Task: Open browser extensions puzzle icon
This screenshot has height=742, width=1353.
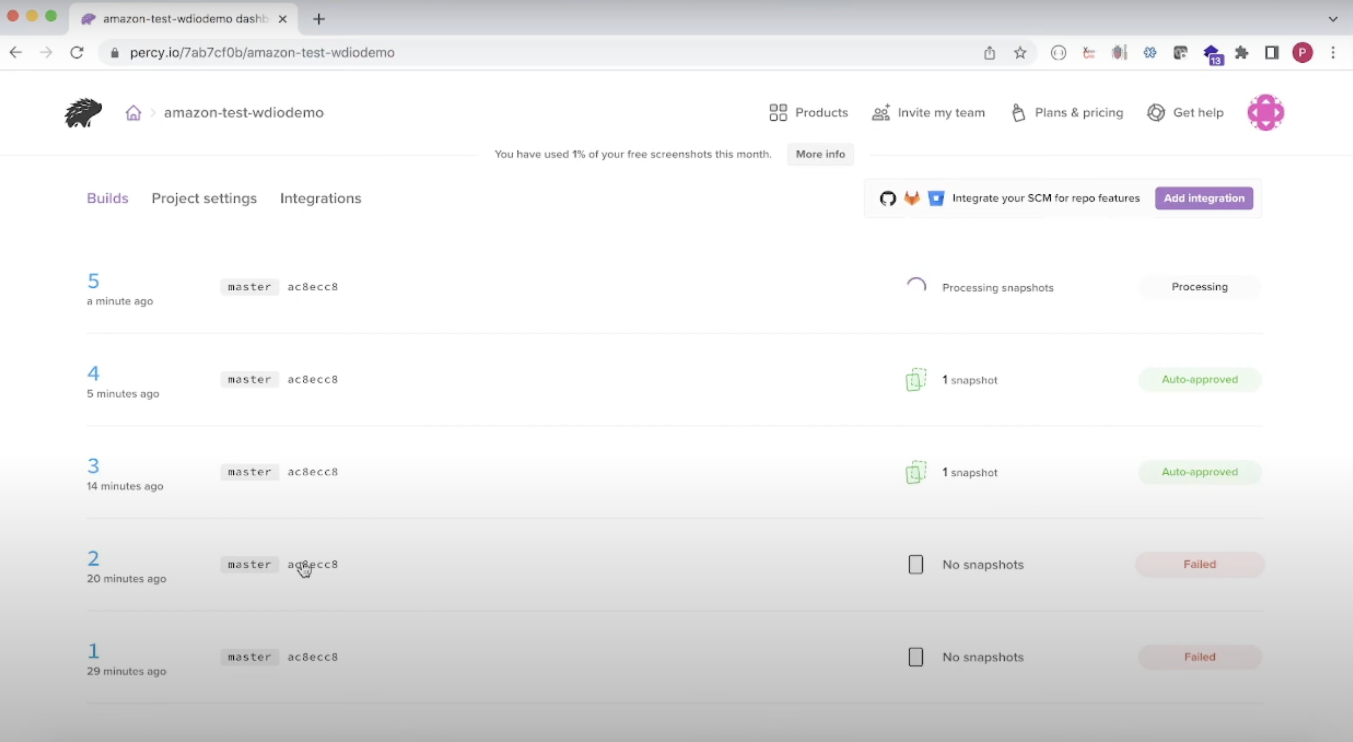Action: click(1241, 52)
